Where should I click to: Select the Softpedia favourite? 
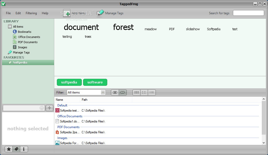click(x=28, y=63)
